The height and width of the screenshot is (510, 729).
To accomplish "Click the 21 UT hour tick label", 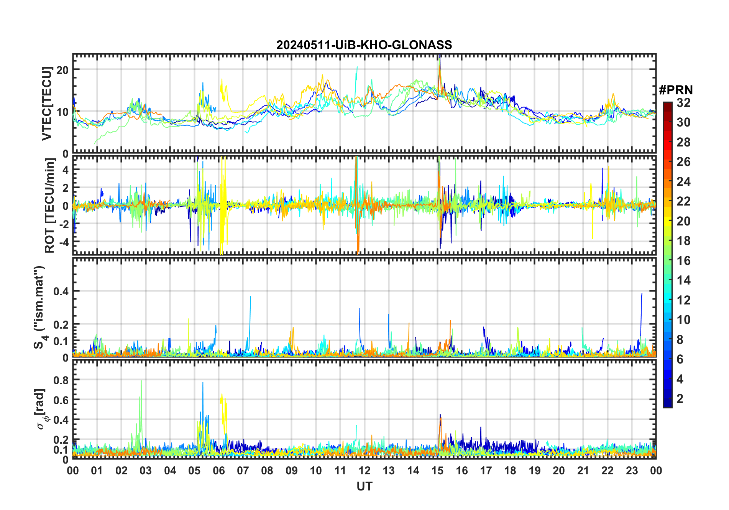I will click(x=583, y=471).
